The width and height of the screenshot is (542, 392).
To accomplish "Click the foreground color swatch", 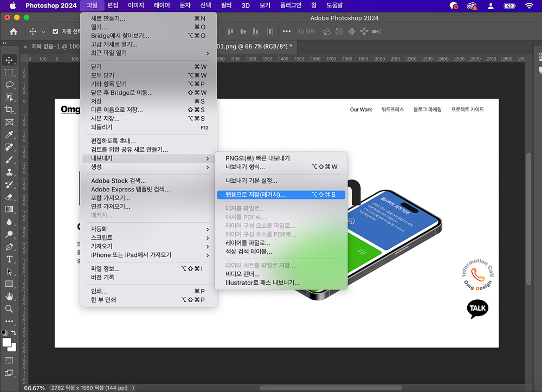I will [7, 342].
